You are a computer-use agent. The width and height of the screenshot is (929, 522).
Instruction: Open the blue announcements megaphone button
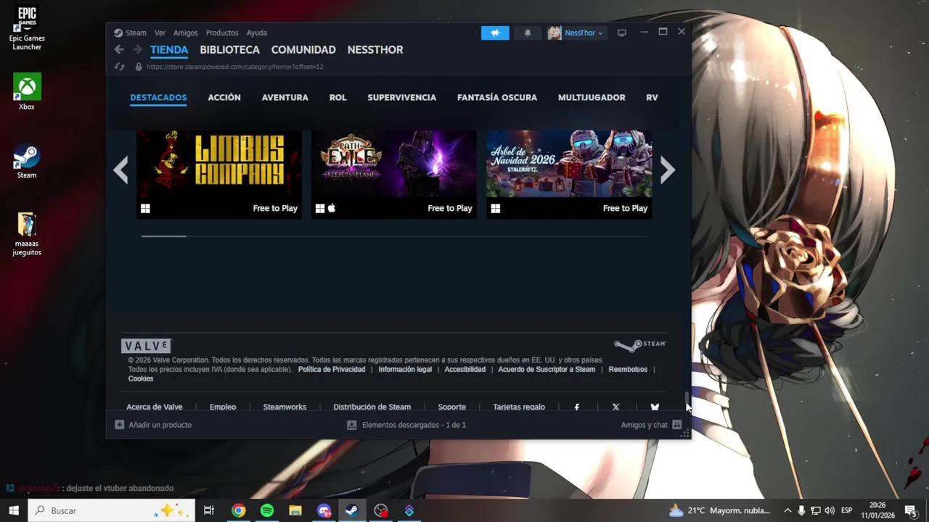coord(495,33)
